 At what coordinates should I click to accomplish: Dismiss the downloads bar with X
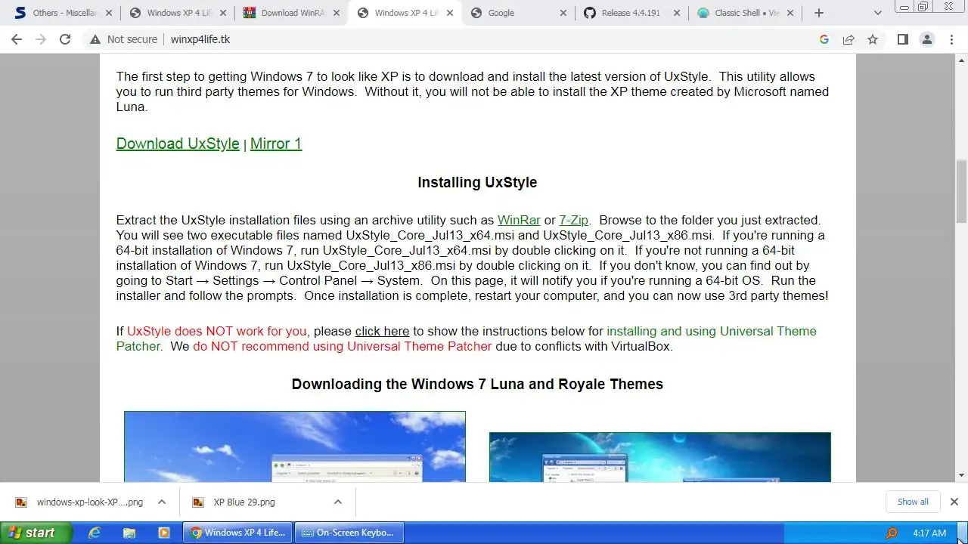(954, 502)
